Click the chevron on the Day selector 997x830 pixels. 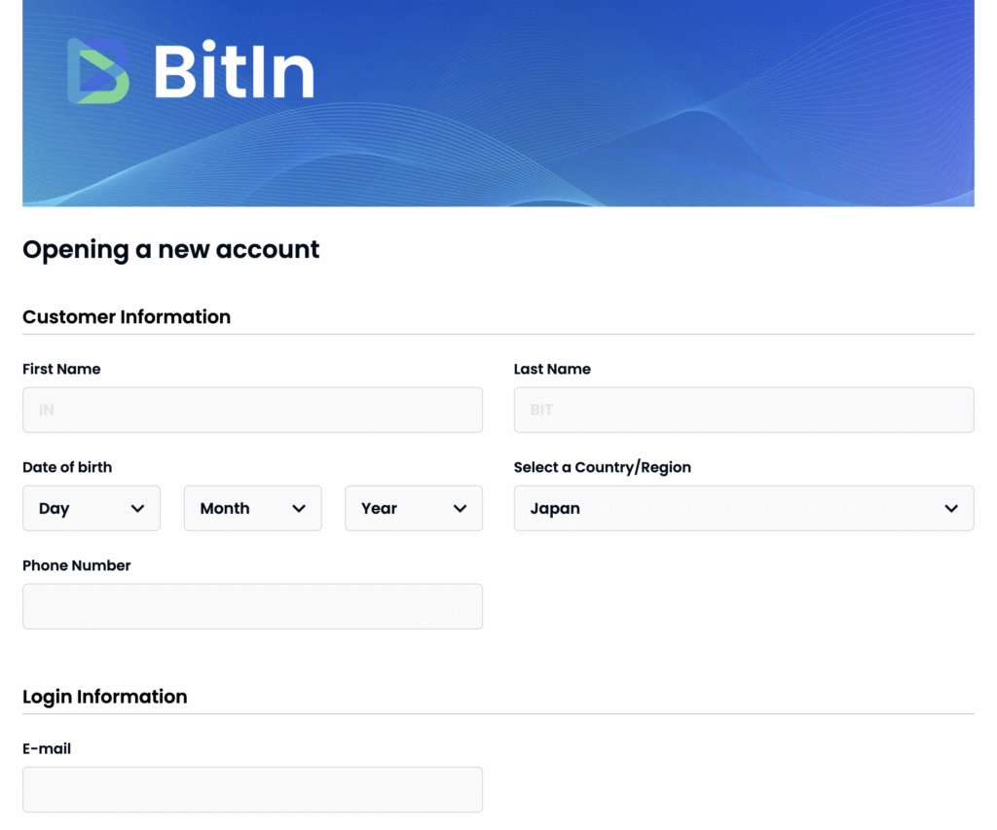[x=137, y=508]
